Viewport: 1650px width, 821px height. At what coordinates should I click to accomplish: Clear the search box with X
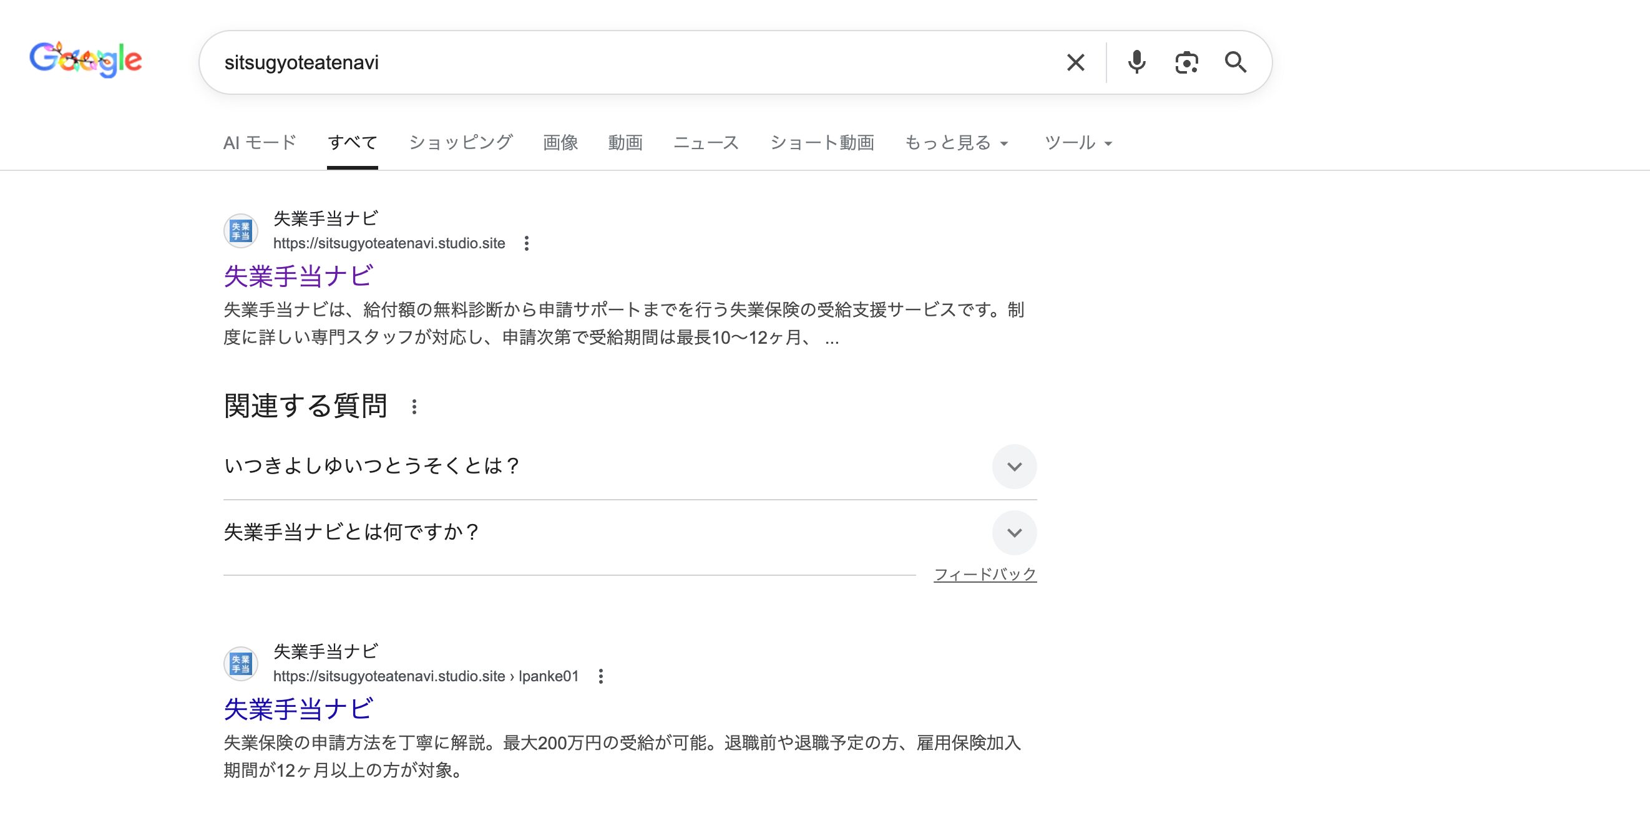[1075, 62]
